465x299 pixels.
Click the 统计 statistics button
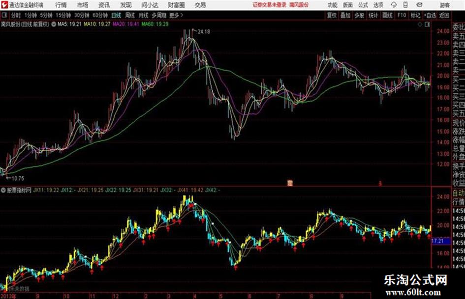coord(373,15)
